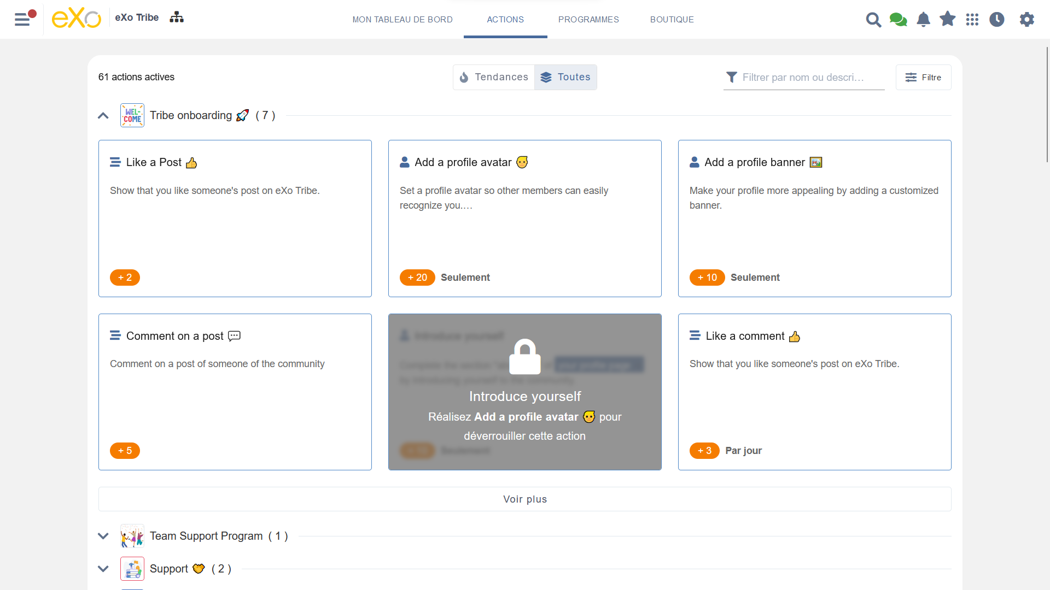Open the Filtre options button
Screen dimensions: 1050x590
click(923, 78)
